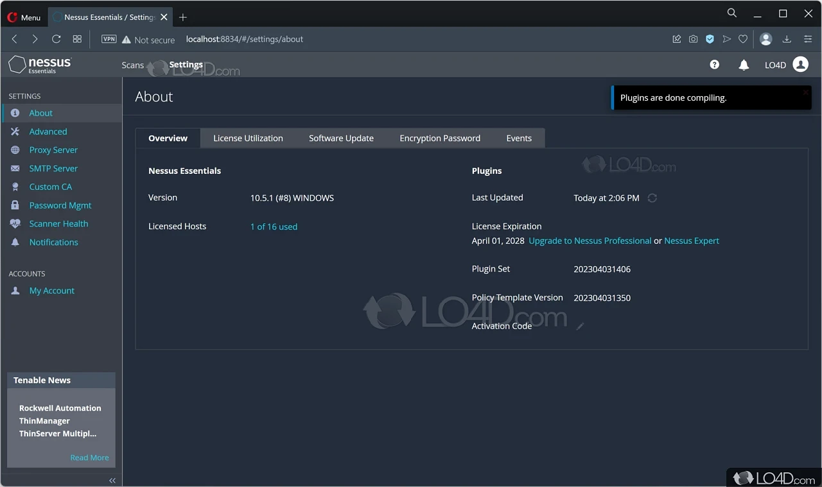Open Speed Dial grid icon
This screenshot has height=487, width=822.
(x=77, y=39)
